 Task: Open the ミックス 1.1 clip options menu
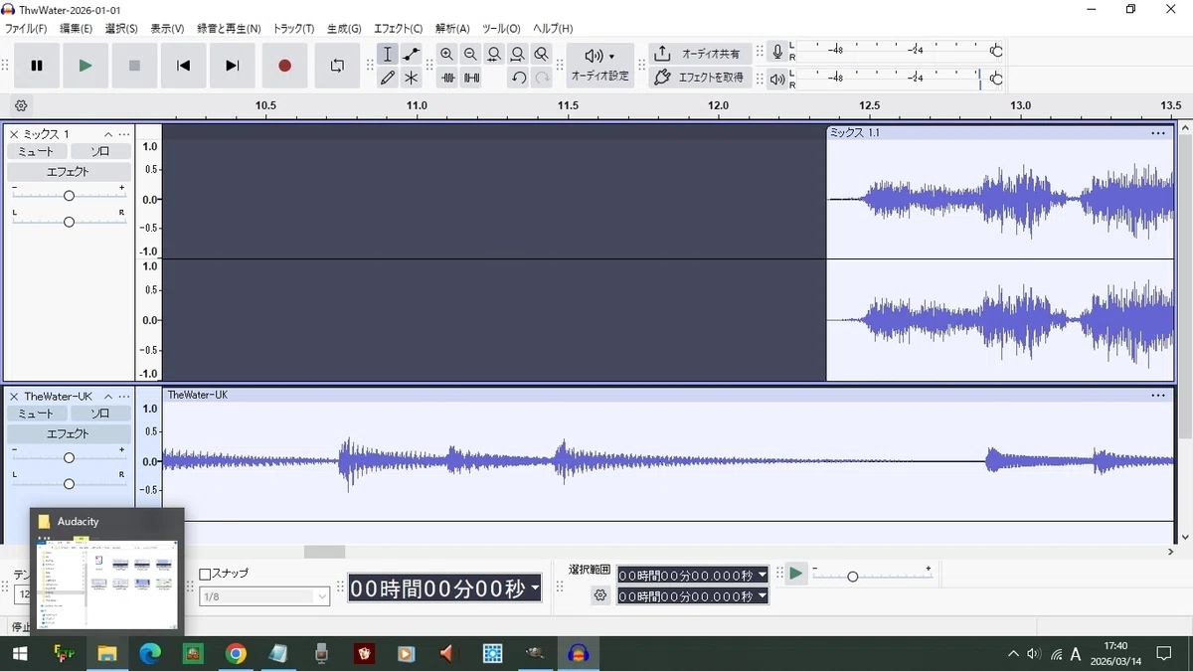coord(1158,133)
